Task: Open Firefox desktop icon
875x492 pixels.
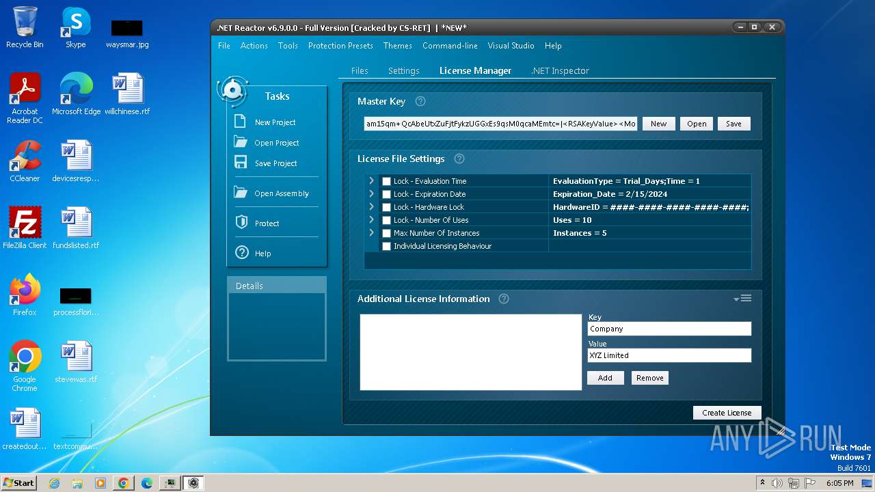Action: click(25, 295)
